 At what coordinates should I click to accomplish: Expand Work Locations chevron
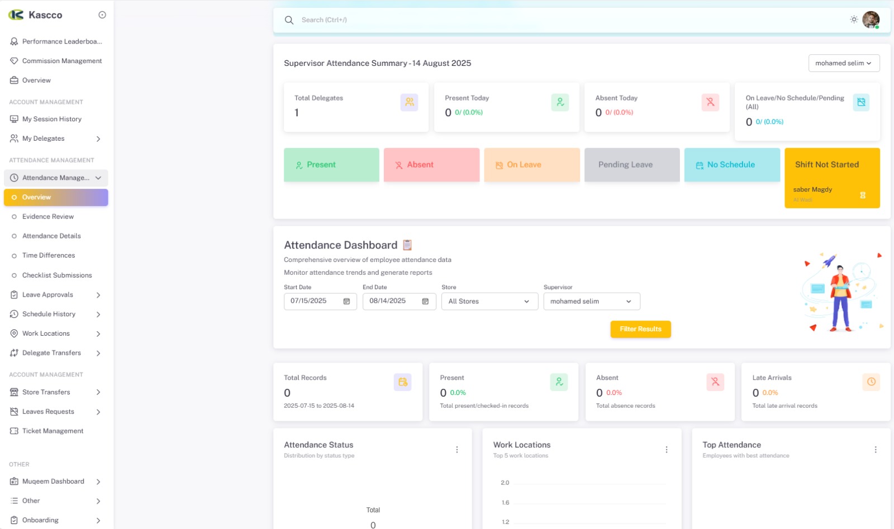click(x=98, y=334)
